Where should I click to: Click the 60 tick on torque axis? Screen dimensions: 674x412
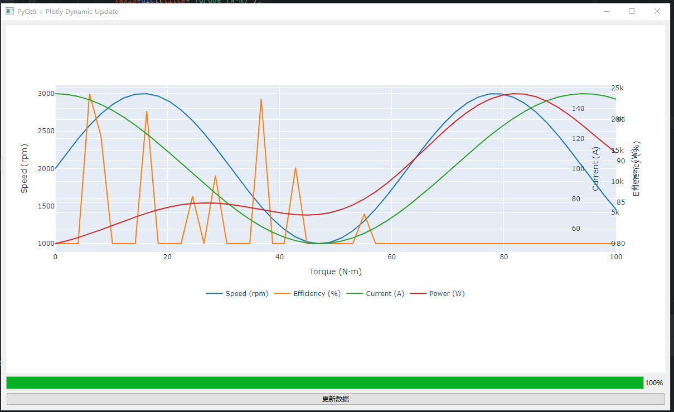pos(392,257)
